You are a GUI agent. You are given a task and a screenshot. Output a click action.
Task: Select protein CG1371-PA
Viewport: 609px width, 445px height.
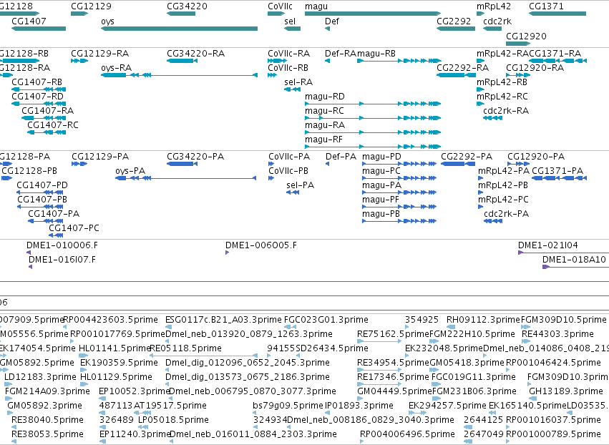click(x=560, y=178)
